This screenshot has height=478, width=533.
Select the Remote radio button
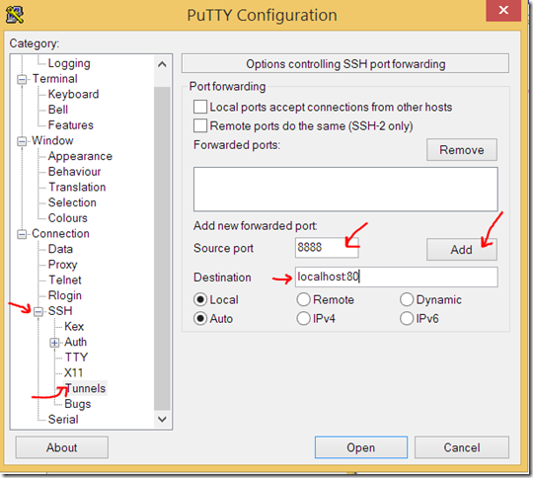pyautogui.click(x=303, y=299)
